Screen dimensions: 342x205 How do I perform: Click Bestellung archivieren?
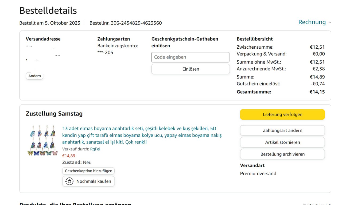[x=282, y=154]
